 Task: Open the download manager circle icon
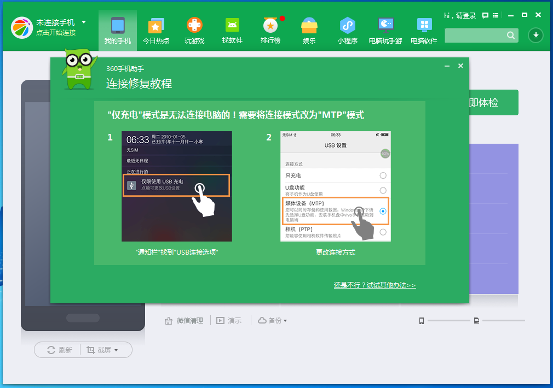[x=535, y=35]
